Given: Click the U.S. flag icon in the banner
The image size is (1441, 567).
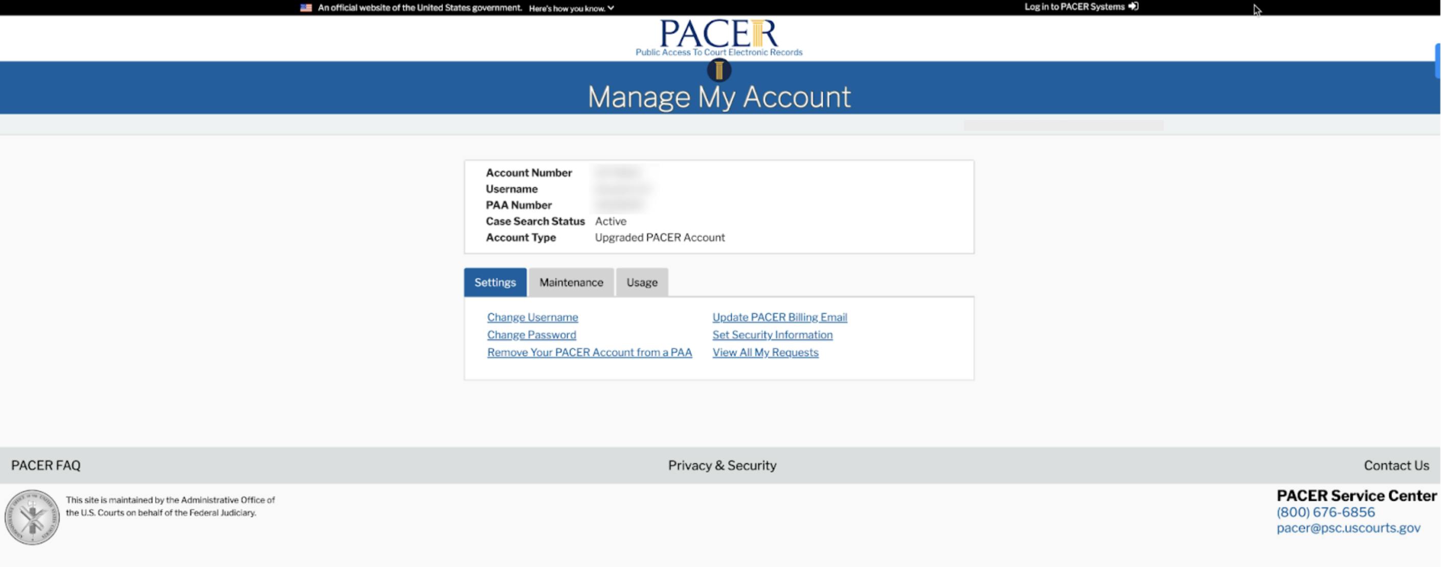Looking at the screenshot, I should pos(305,8).
